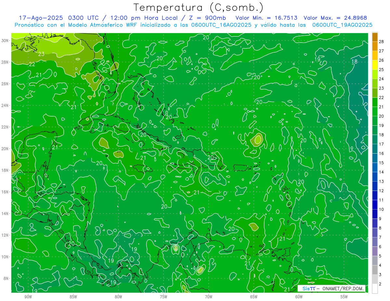Click the '90W' longitude axis label
This screenshot has width=390, height=301.
(x=28, y=297)
